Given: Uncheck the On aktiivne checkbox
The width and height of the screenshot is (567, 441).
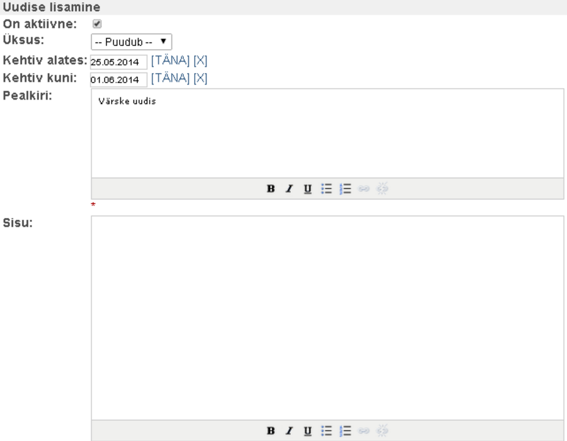Looking at the screenshot, I should click(x=97, y=24).
